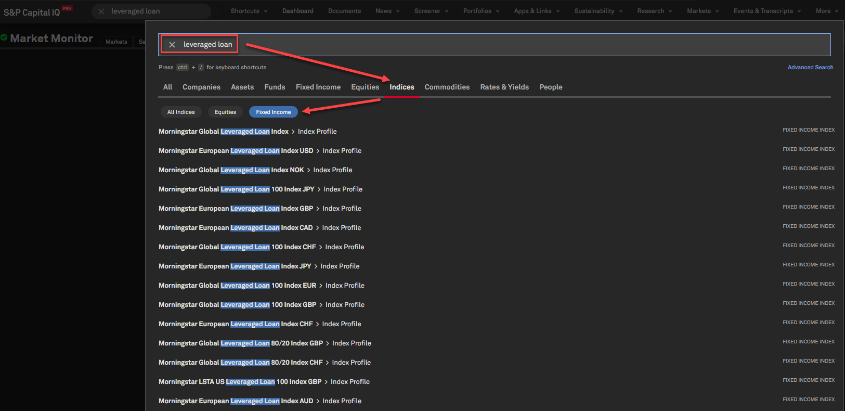Screen dimensions: 845x411
Task: Switch to the All results tab
Action: click(x=167, y=87)
